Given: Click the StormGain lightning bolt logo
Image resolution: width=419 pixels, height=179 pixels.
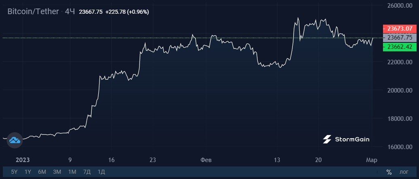Looking at the screenshot, I should pyautogui.click(x=327, y=139).
